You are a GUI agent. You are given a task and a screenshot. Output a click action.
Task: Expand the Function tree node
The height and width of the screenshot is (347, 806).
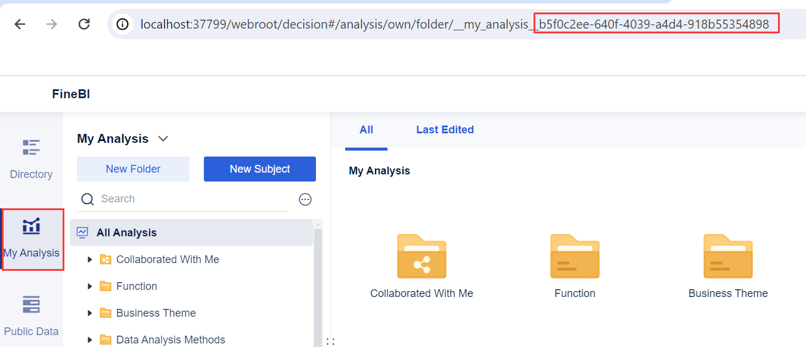tap(90, 286)
